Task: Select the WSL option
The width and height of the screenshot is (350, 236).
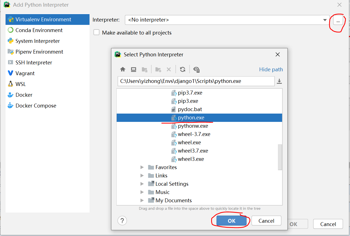Action: [47, 84]
